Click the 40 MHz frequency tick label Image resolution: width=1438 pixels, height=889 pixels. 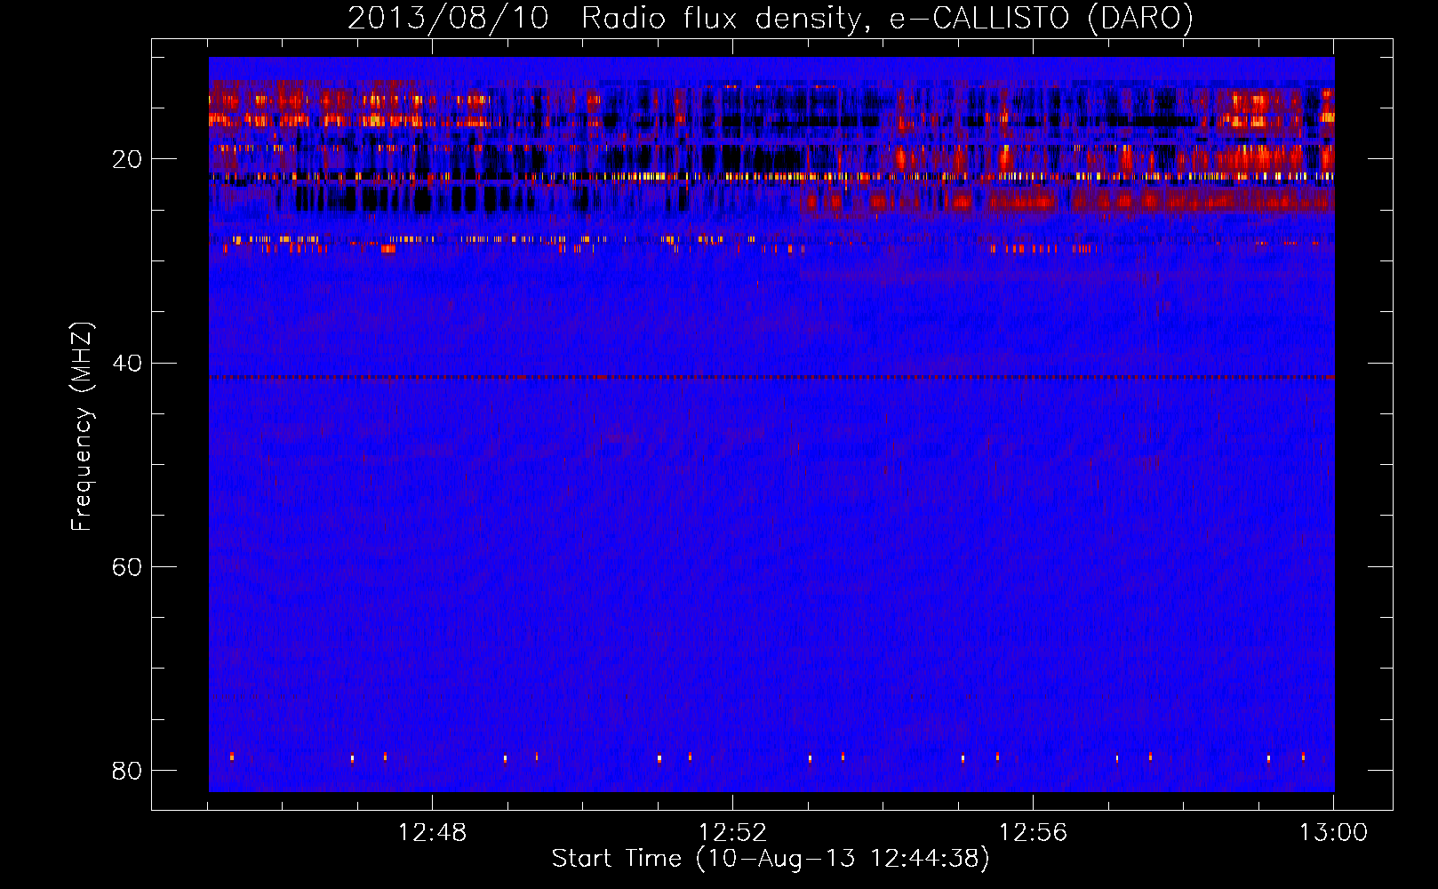(127, 363)
